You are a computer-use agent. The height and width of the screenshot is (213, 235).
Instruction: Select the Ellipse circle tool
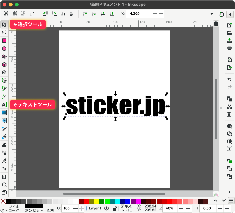[x=4, y=49]
